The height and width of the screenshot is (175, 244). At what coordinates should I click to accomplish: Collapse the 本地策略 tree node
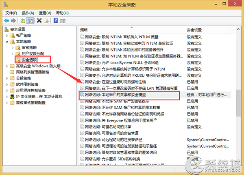coord(7,42)
